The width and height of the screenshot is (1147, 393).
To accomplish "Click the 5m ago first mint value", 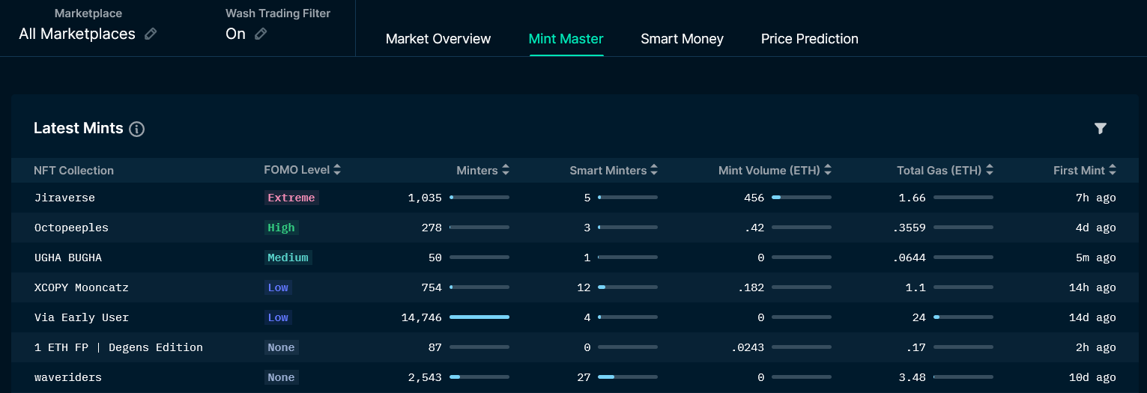I will point(1095,258).
